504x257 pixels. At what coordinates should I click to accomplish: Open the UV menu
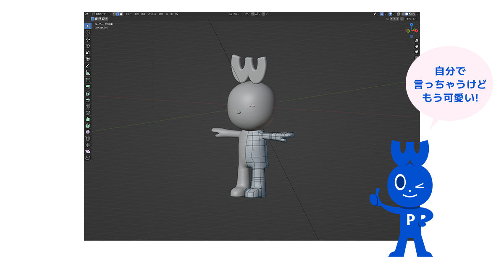(x=176, y=14)
